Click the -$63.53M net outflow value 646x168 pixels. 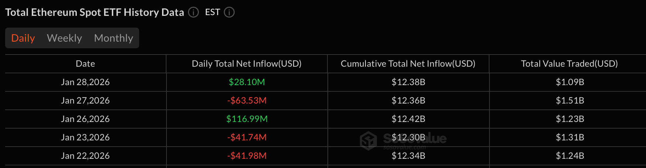247,101
